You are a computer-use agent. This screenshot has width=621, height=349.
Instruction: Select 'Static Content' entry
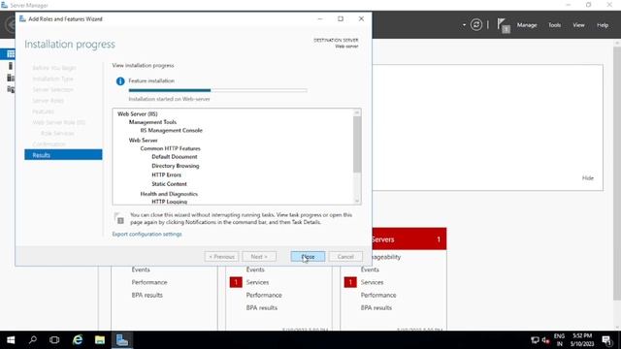(169, 184)
